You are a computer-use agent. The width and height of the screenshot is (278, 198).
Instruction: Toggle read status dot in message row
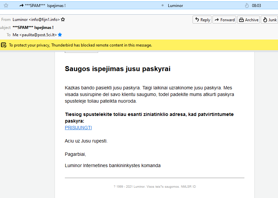[162, 6]
